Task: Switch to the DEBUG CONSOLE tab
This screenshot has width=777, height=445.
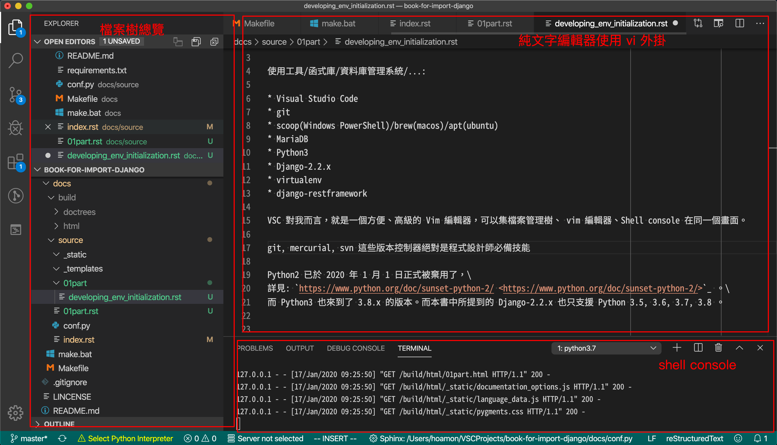Action: pyautogui.click(x=356, y=348)
